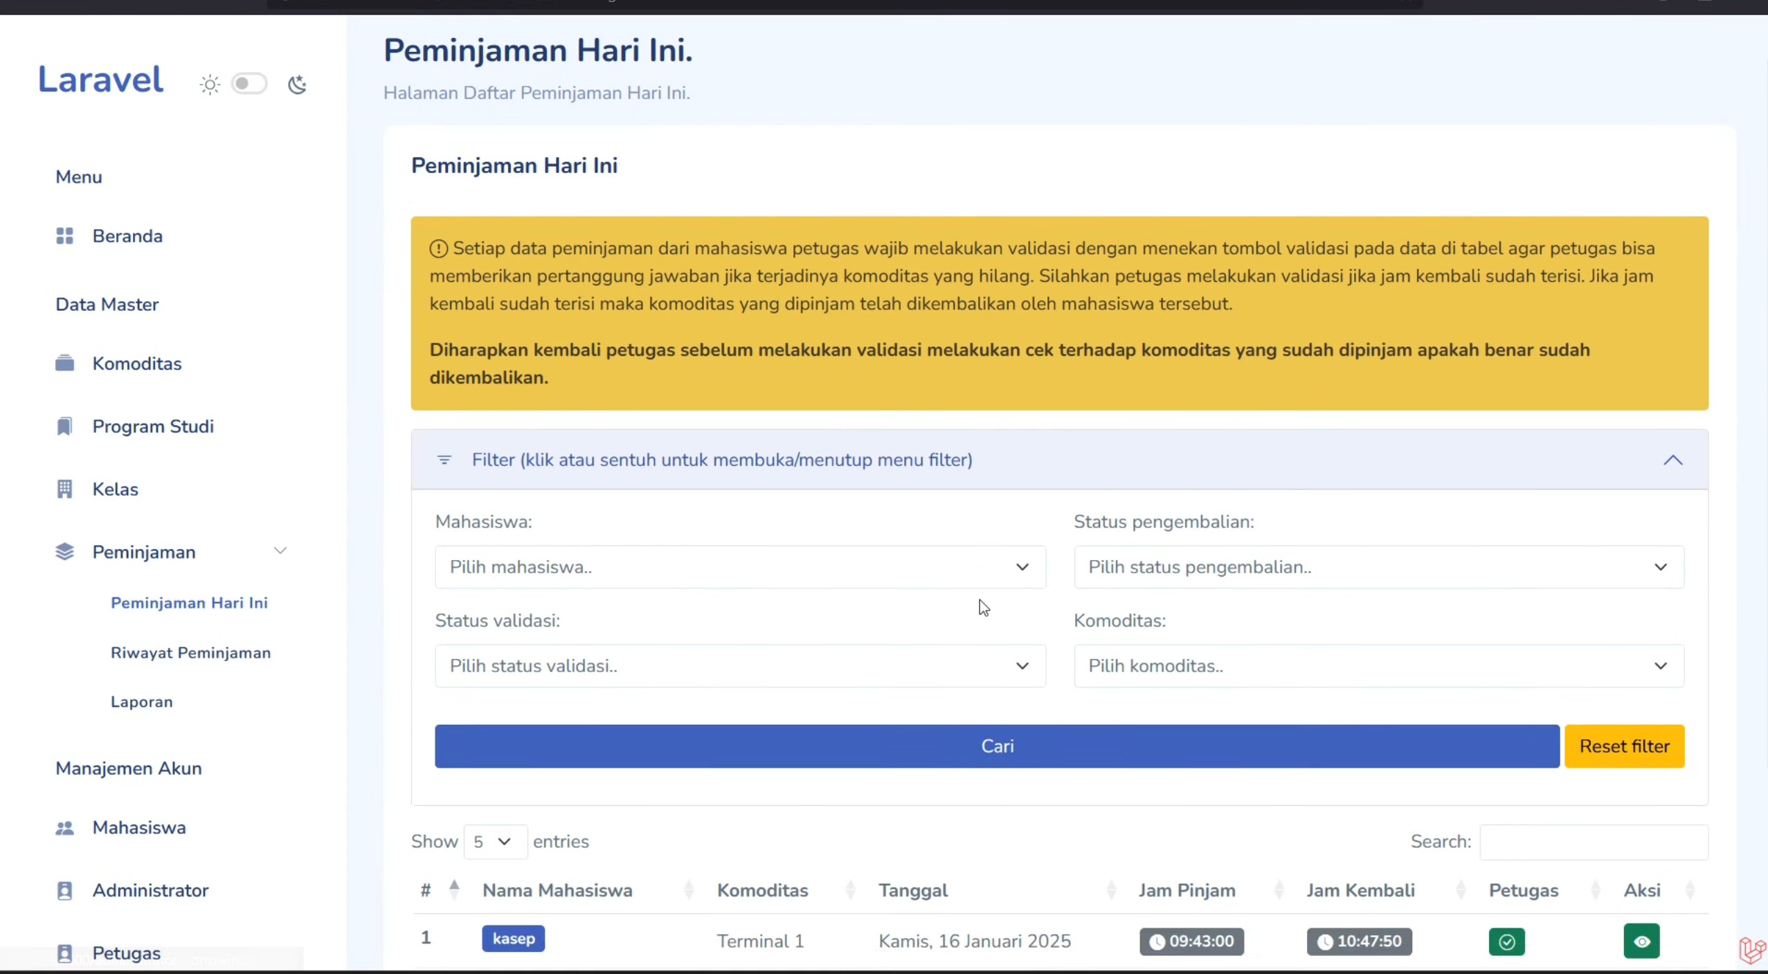
Task: Open Laporan submenu item
Action: point(142,702)
